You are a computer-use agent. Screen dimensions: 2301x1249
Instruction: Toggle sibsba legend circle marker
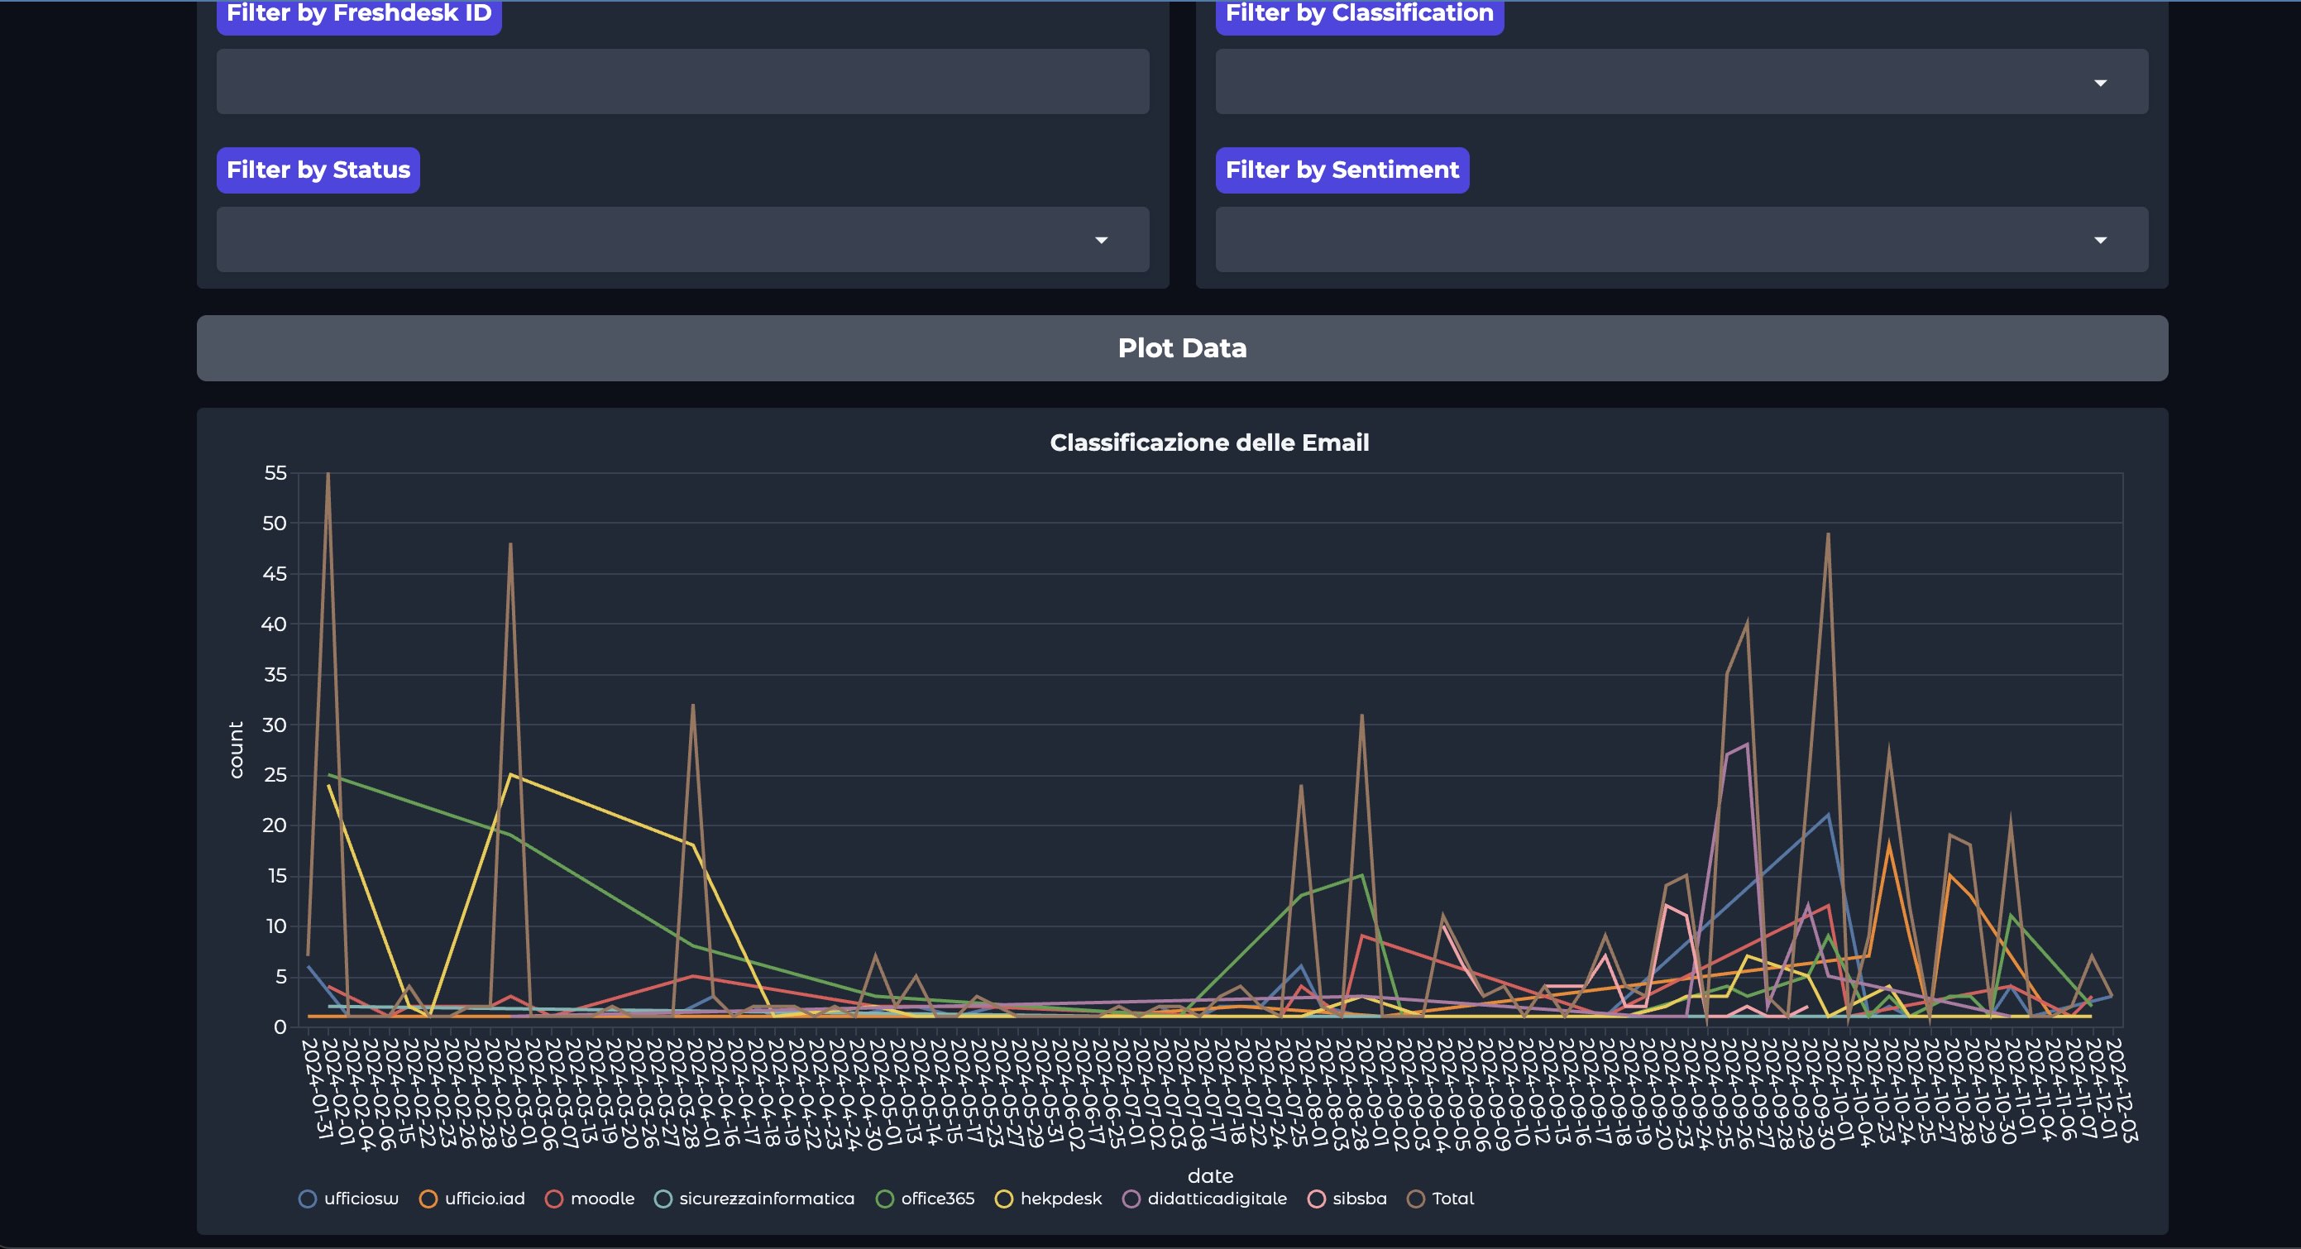[1316, 1199]
